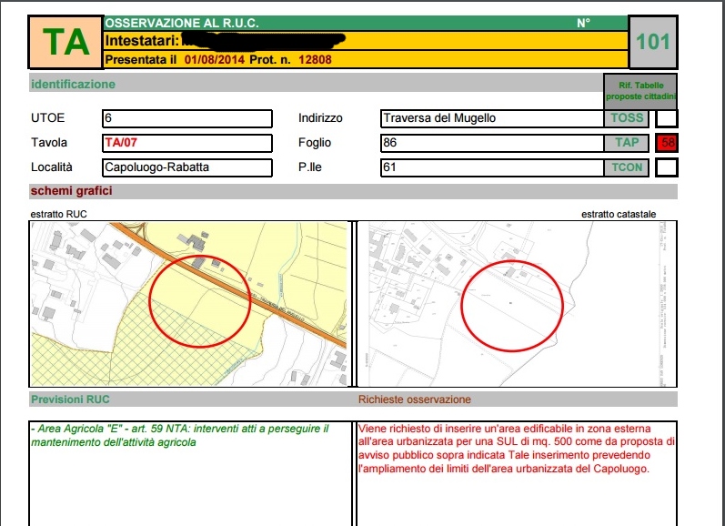Click the identificazione section header

pyautogui.click(x=73, y=85)
